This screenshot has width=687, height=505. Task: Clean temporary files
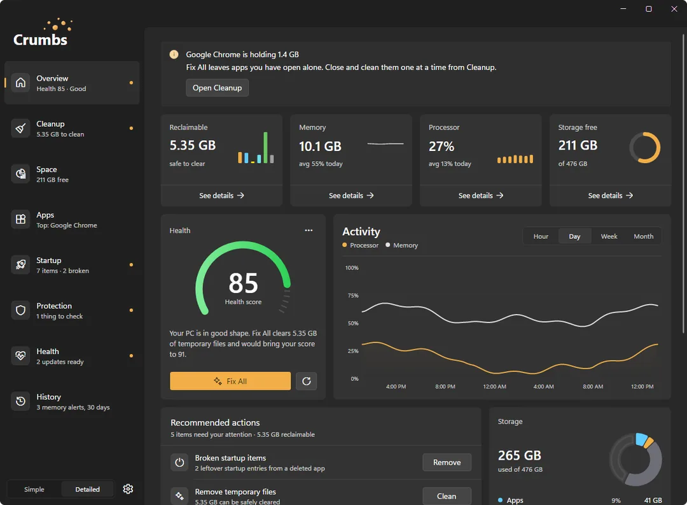click(x=447, y=496)
